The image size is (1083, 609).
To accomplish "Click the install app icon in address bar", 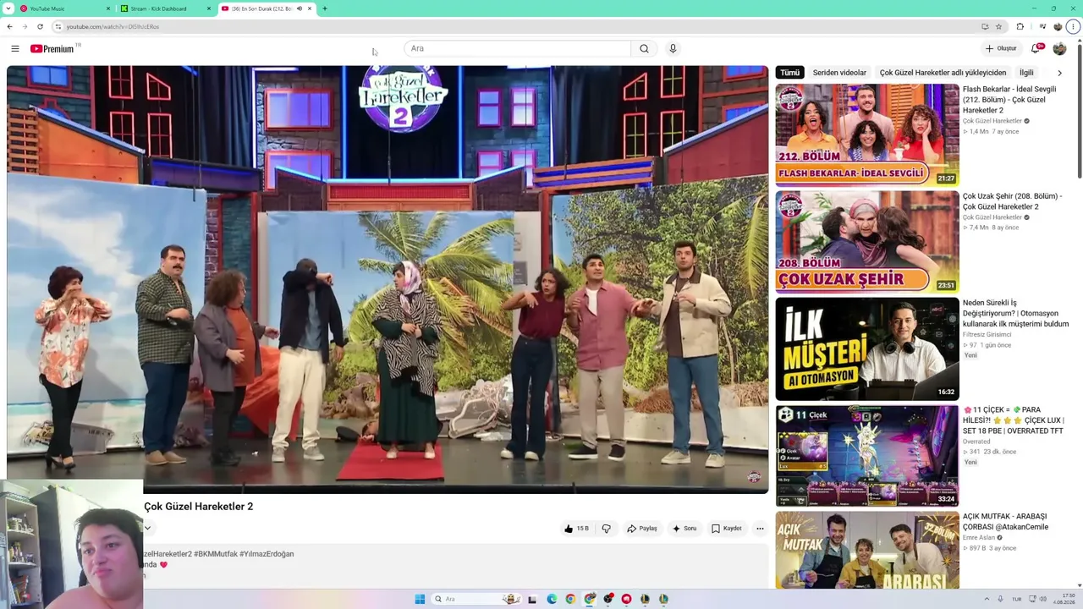I will (984, 26).
